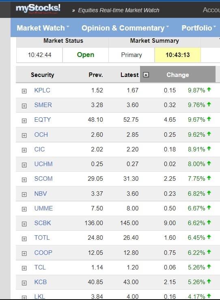Open the Opinion & Commentary menu

(125, 28)
